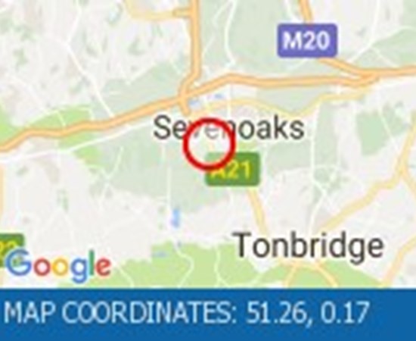Click the M20 motorway shield

click(307, 40)
